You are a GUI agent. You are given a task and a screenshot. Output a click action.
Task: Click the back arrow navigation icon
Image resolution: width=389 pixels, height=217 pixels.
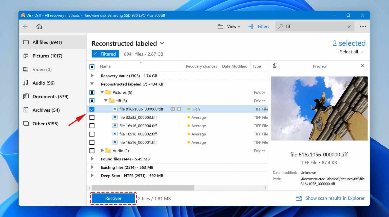(25, 26)
